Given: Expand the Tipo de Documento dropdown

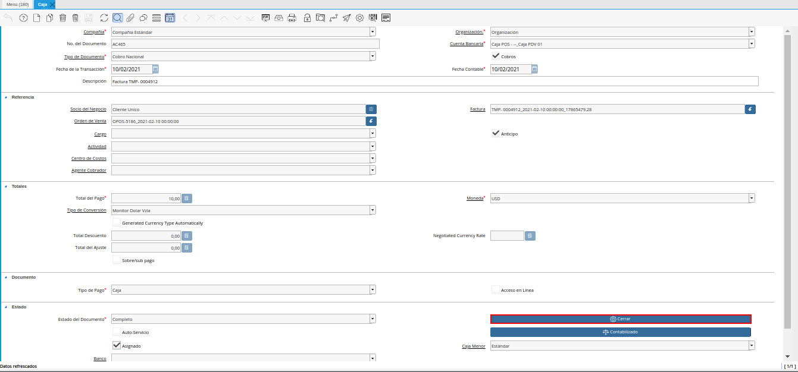Looking at the screenshot, I should tap(373, 56).
